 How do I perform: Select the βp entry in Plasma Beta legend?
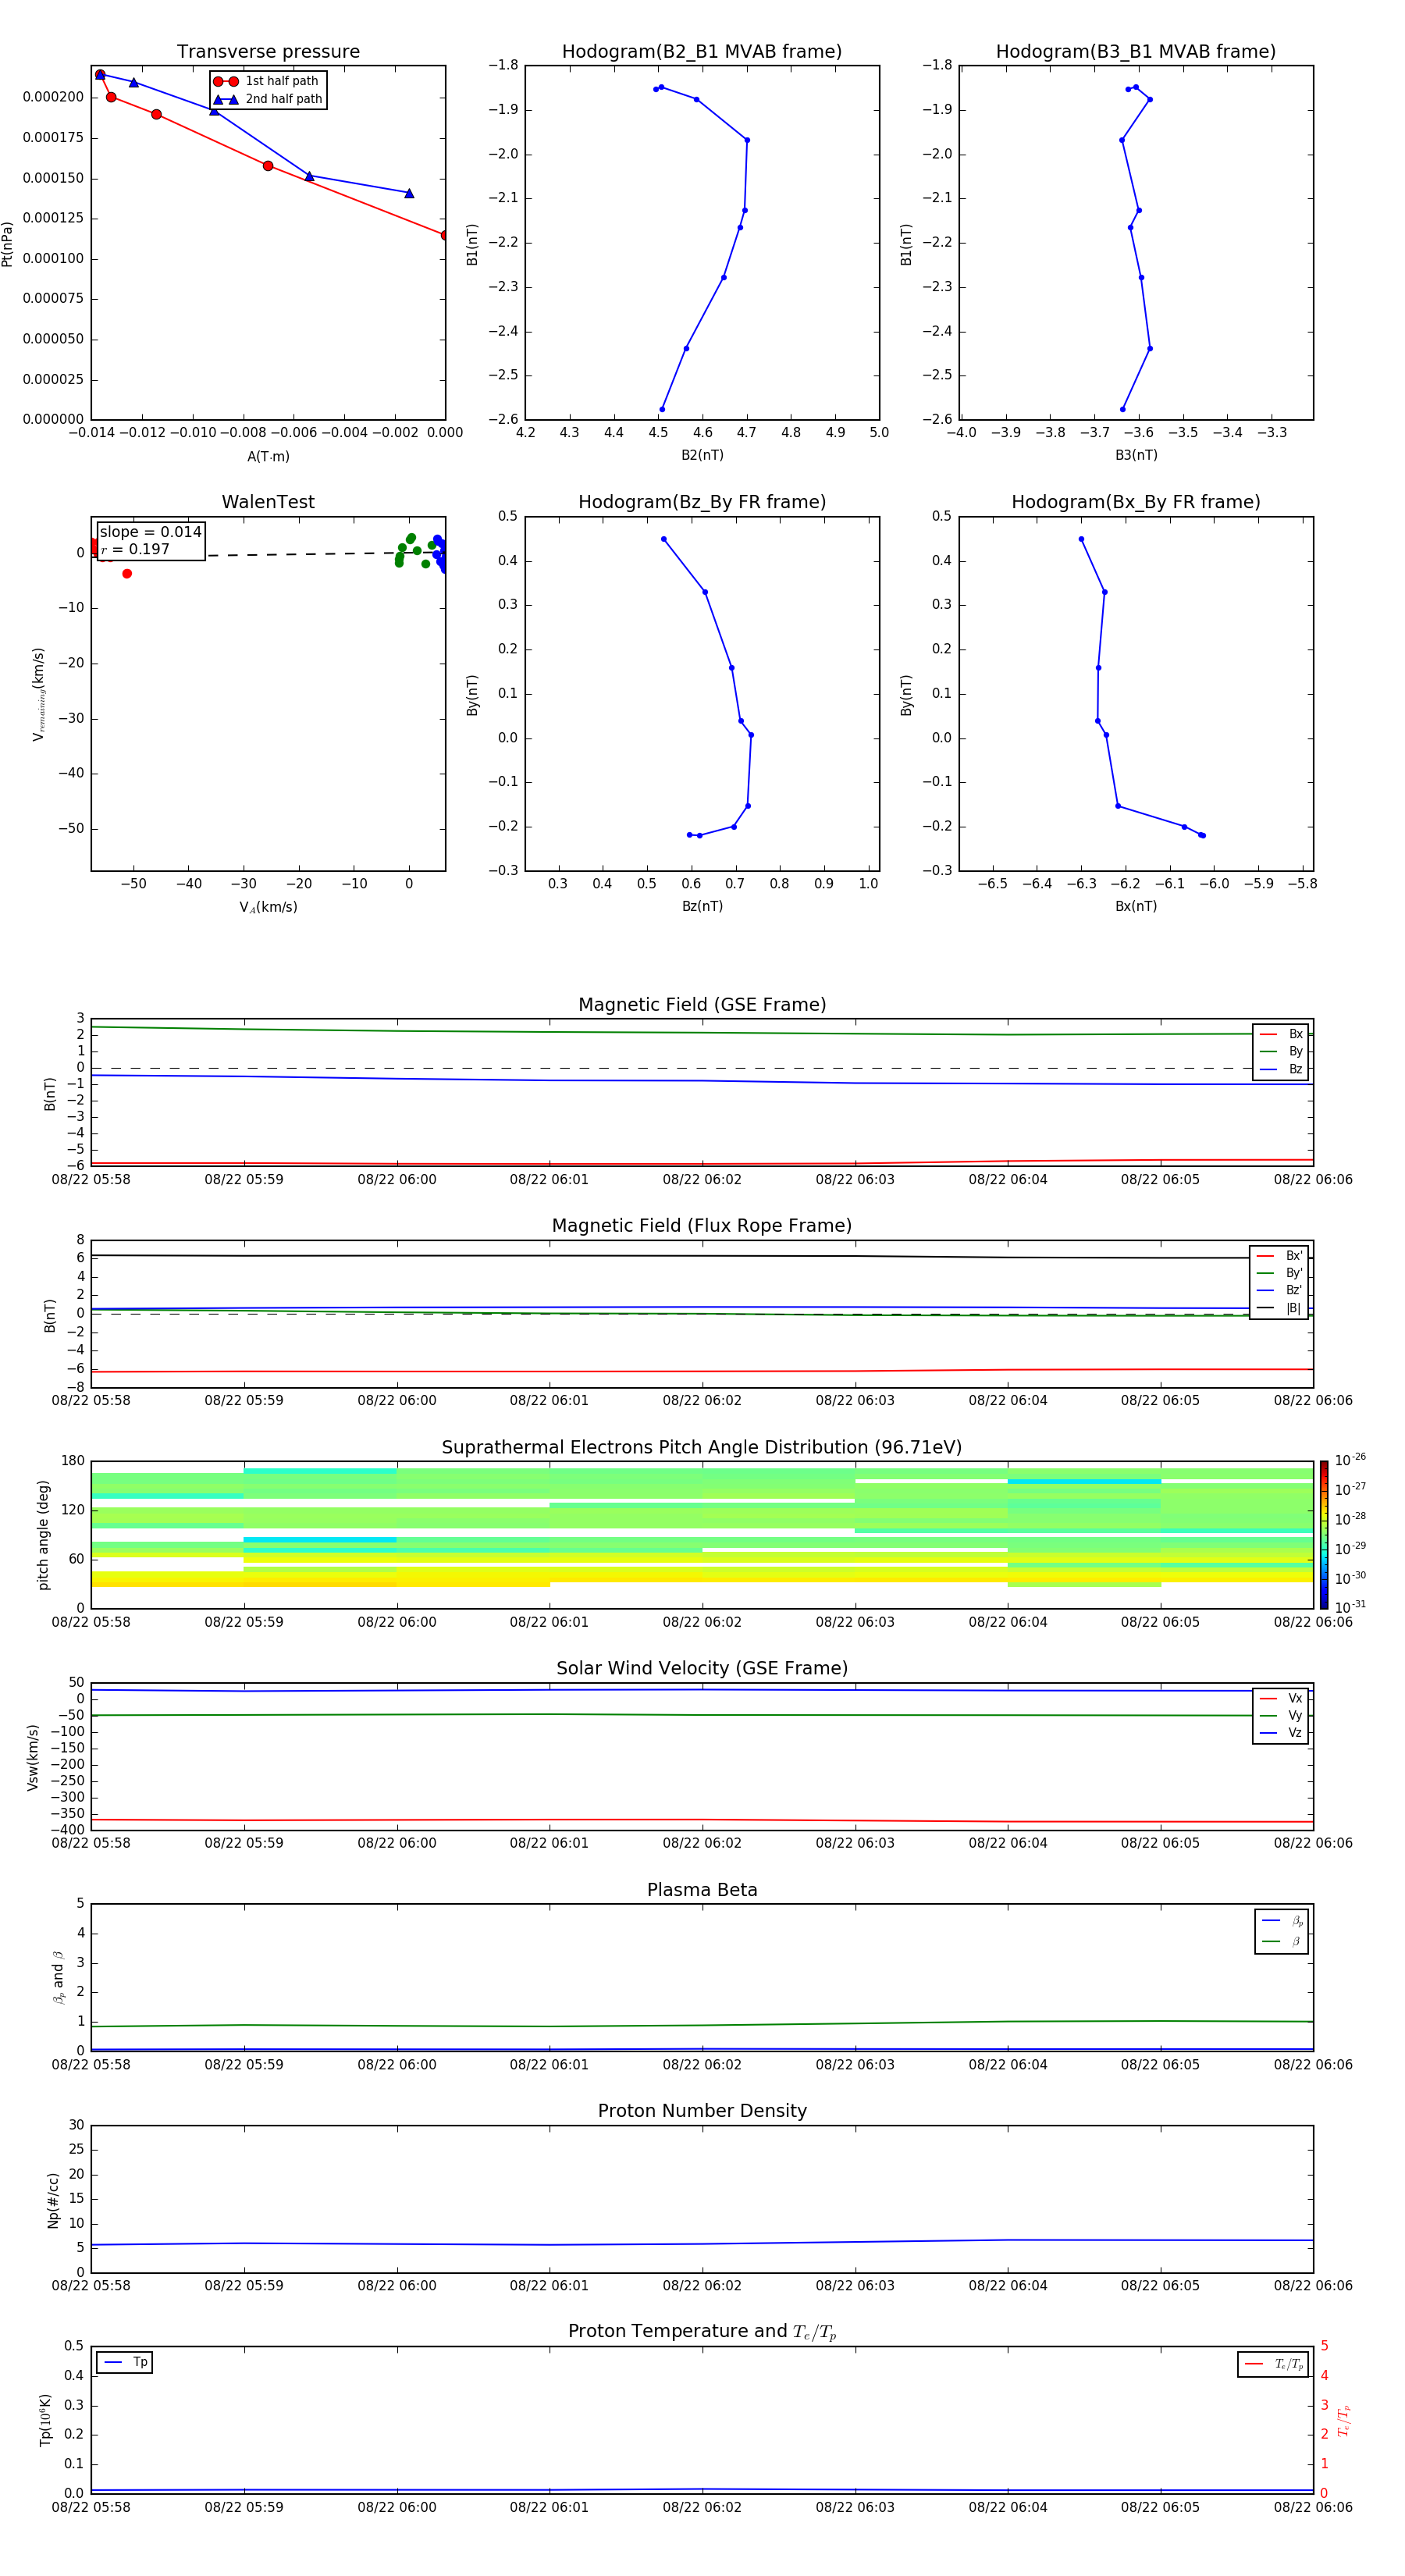(1282, 1921)
